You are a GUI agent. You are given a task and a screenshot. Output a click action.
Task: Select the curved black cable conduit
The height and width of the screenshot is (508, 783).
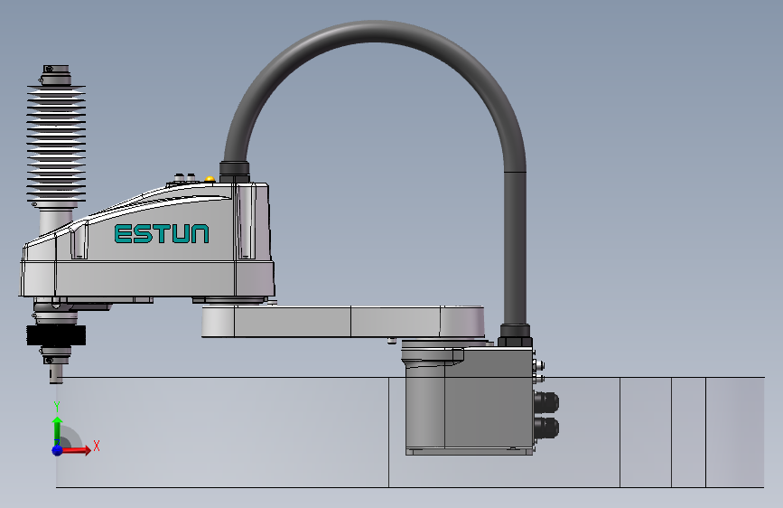(x=375, y=32)
